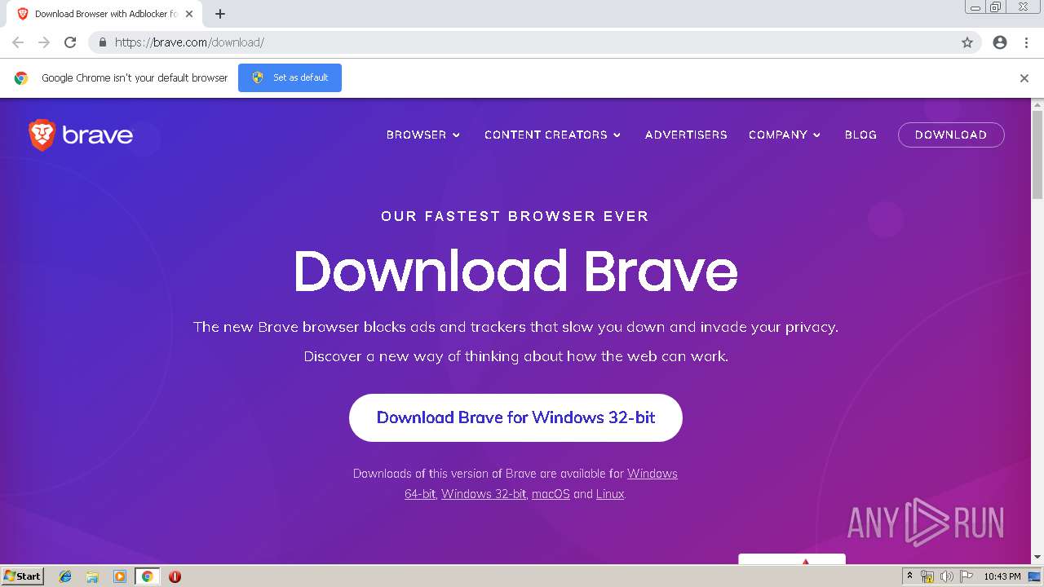Click the padlock site info icon

click(102, 42)
